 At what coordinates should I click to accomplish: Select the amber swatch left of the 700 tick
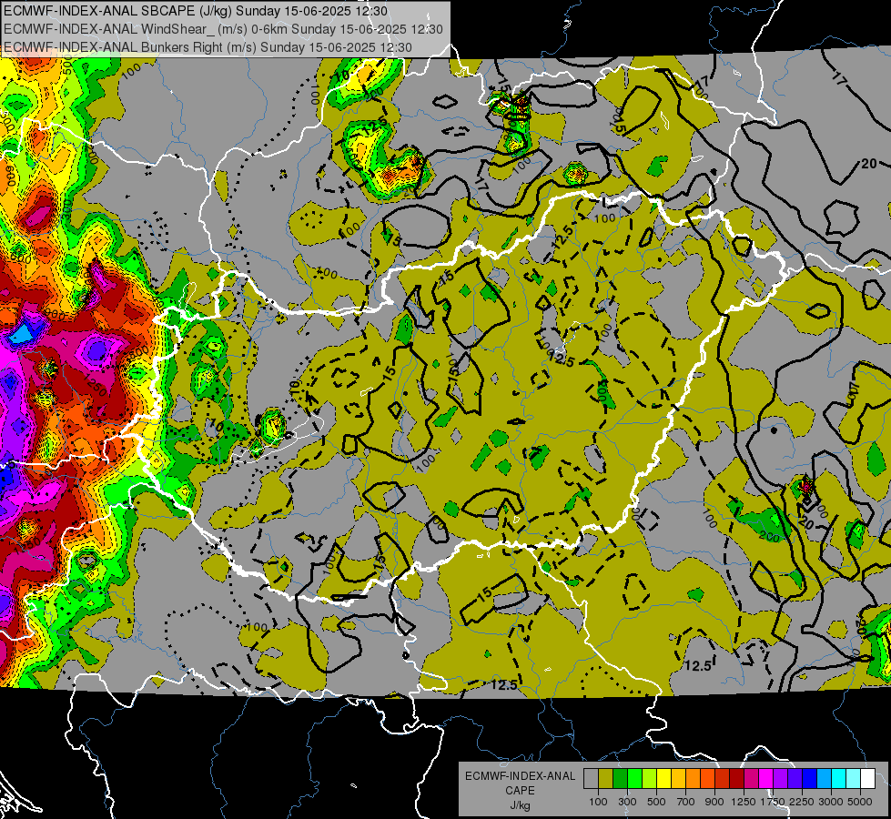(x=678, y=779)
